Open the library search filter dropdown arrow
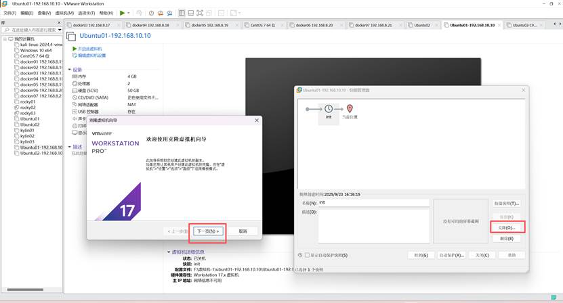Image resolution: width=563 pixels, height=303 pixels. coord(60,30)
